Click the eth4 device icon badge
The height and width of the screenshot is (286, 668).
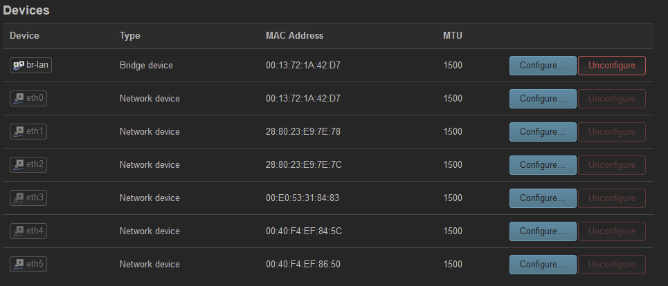28,231
